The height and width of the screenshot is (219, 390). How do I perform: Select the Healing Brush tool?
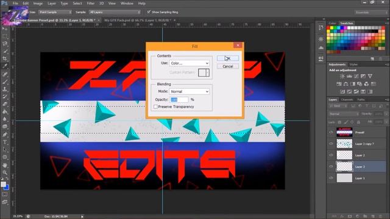[5, 74]
